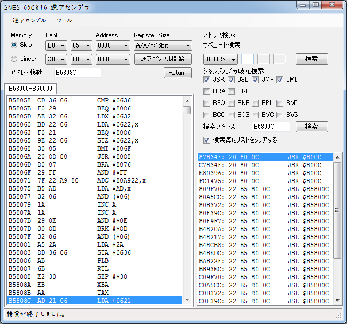Open the Linear Bank C0 dropdown

pyautogui.click(x=56, y=59)
